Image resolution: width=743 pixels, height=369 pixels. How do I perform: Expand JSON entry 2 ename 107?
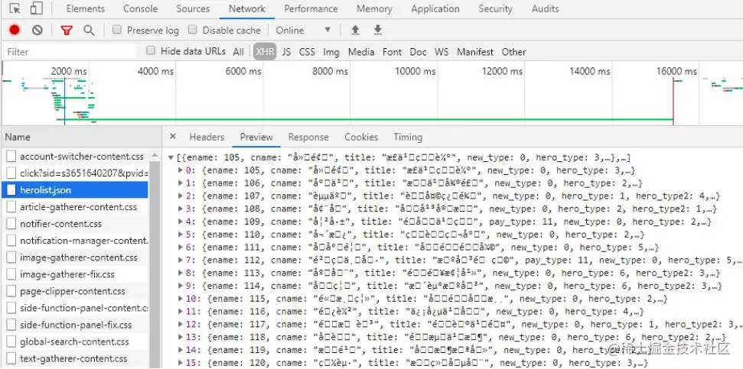[x=181, y=196]
